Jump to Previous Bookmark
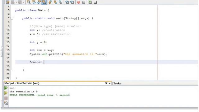 (50, 2)
